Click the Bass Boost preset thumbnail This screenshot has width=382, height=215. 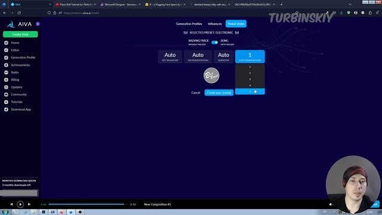click(211, 76)
